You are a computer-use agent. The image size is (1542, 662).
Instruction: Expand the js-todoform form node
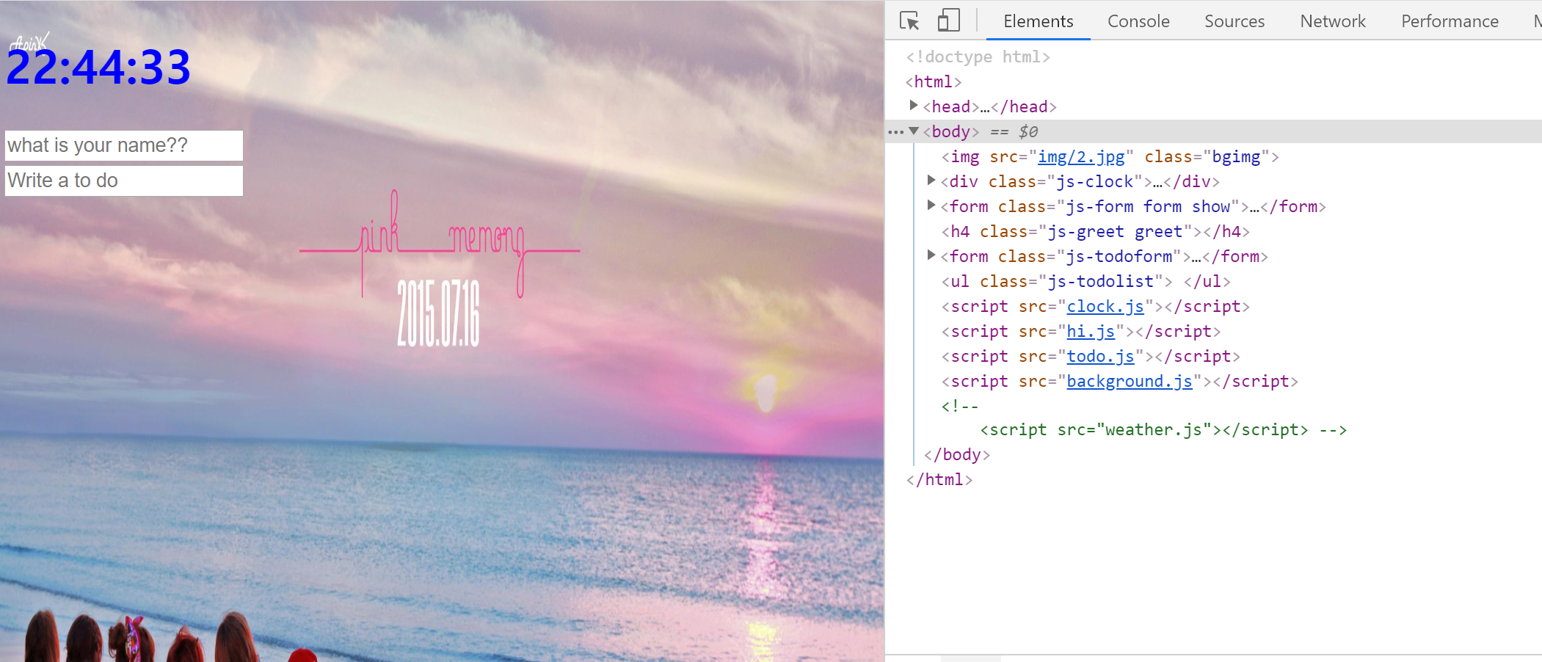931,255
